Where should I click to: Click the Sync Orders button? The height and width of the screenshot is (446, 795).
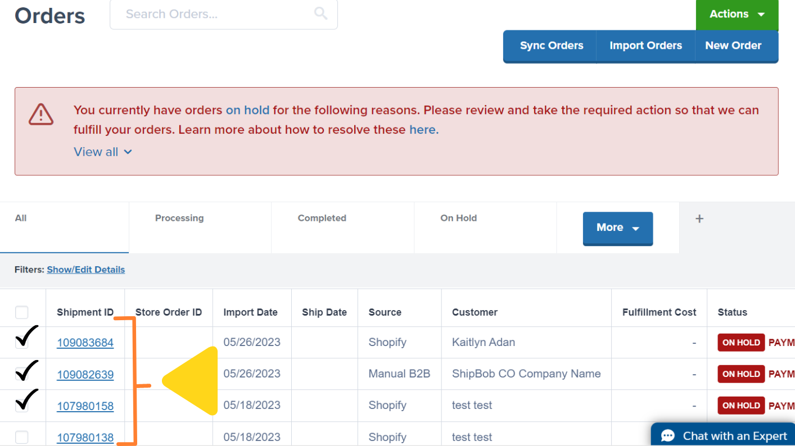point(550,45)
